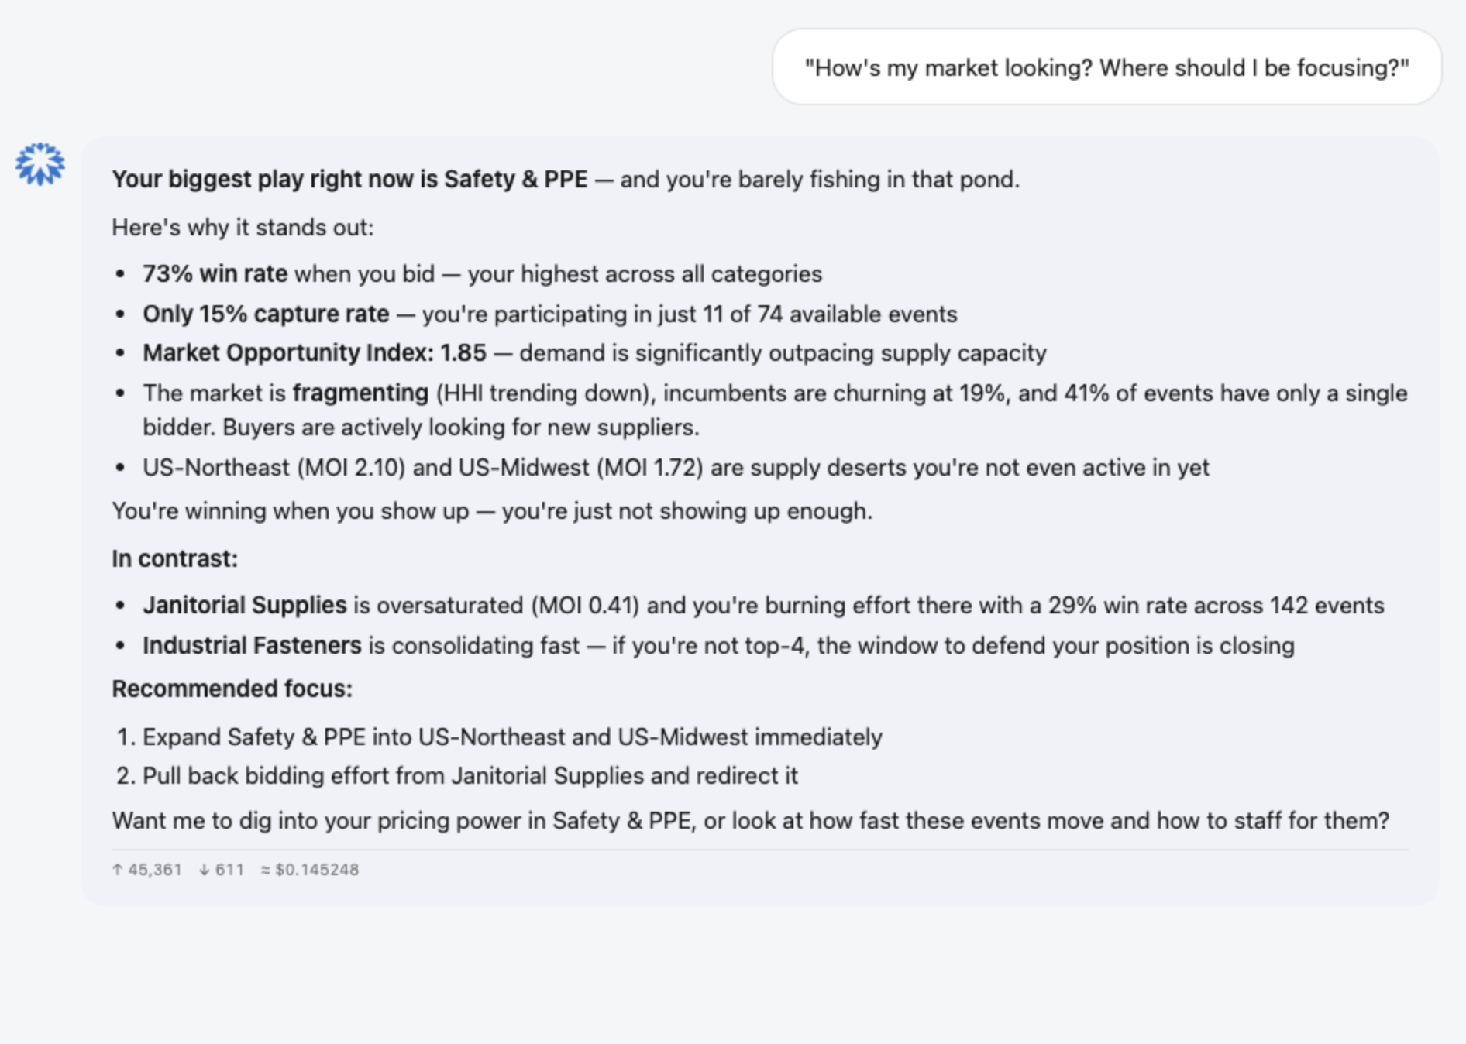Click the approximate cost $0.145248 label

click(x=310, y=870)
